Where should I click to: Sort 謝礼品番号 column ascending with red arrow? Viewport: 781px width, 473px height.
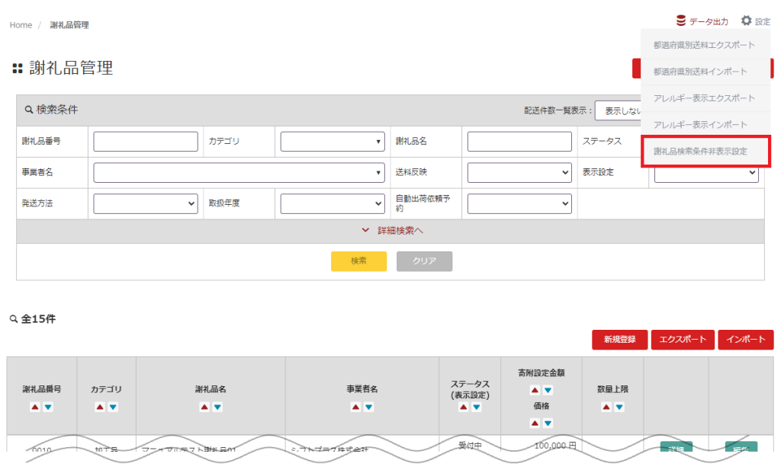click(x=35, y=407)
